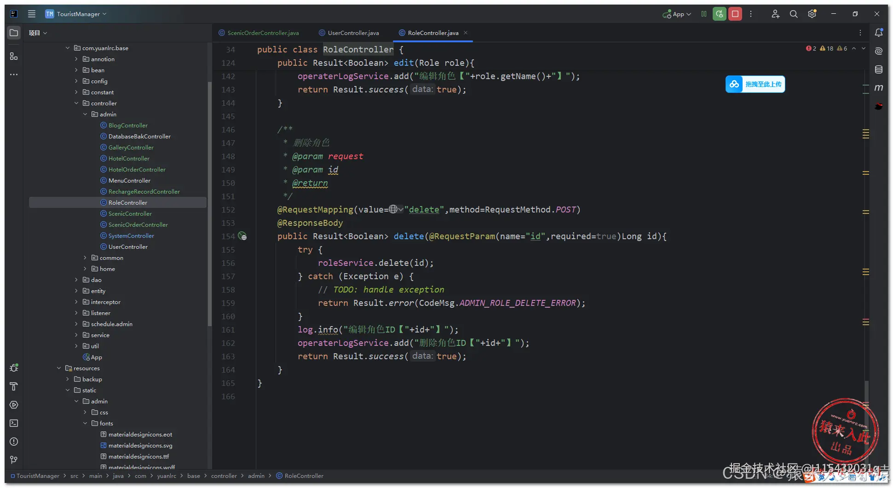Click the errors count indicator showing 2
Viewport: 893px width, 488px height.
pyautogui.click(x=811, y=48)
